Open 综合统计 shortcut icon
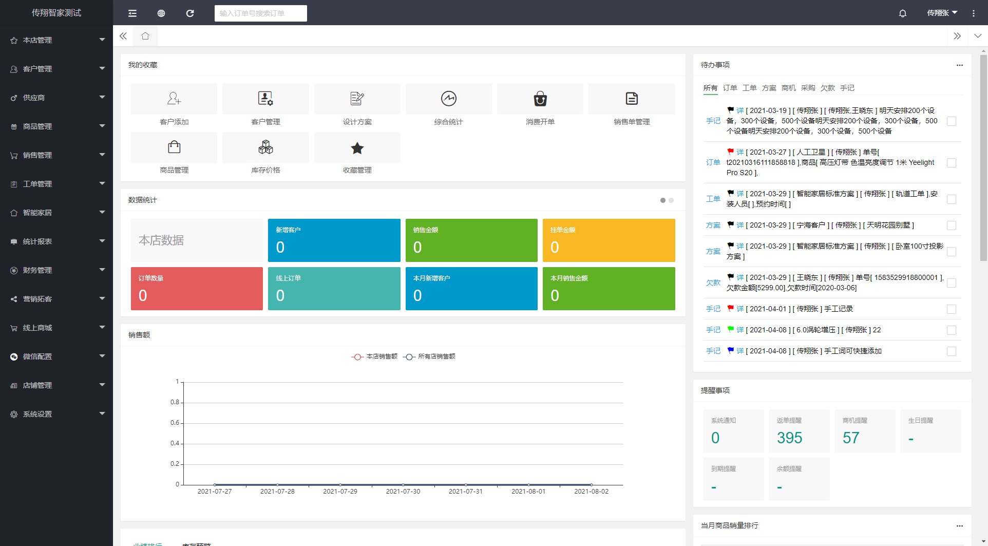This screenshot has height=546, width=988. [449, 98]
